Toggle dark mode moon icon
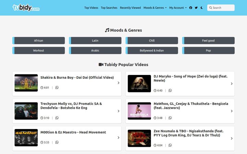Screen dimensions: 247x154 coord(202,8)
